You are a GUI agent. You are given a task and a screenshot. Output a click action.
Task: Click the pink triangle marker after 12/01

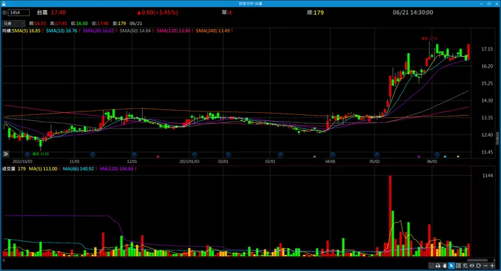[158, 157]
